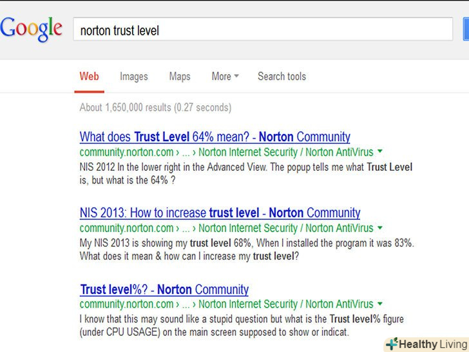Expand green arrow beside NIS 2013 result's URL
The width and height of the screenshot is (469, 352).
point(380,228)
